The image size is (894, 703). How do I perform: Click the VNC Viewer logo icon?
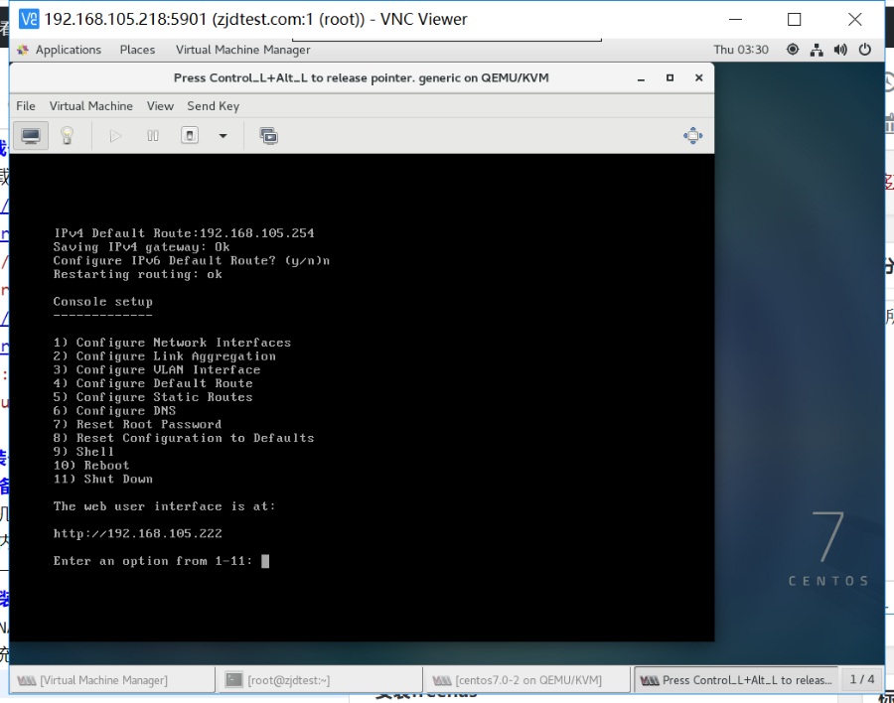(x=29, y=19)
